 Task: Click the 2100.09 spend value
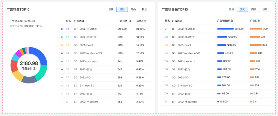[x=122, y=29]
